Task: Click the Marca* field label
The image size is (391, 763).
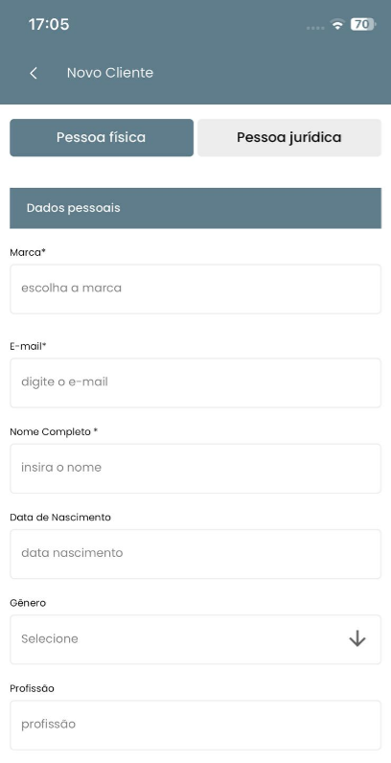Action: (28, 252)
